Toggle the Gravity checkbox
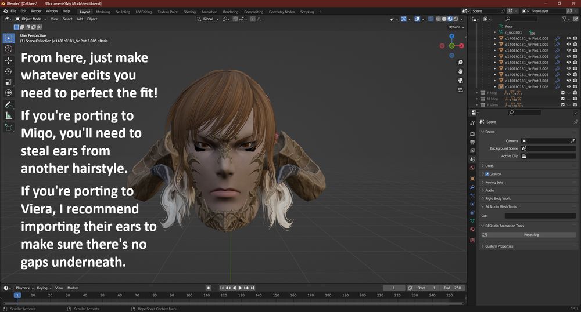The height and width of the screenshot is (312, 581). pos(487,174)
